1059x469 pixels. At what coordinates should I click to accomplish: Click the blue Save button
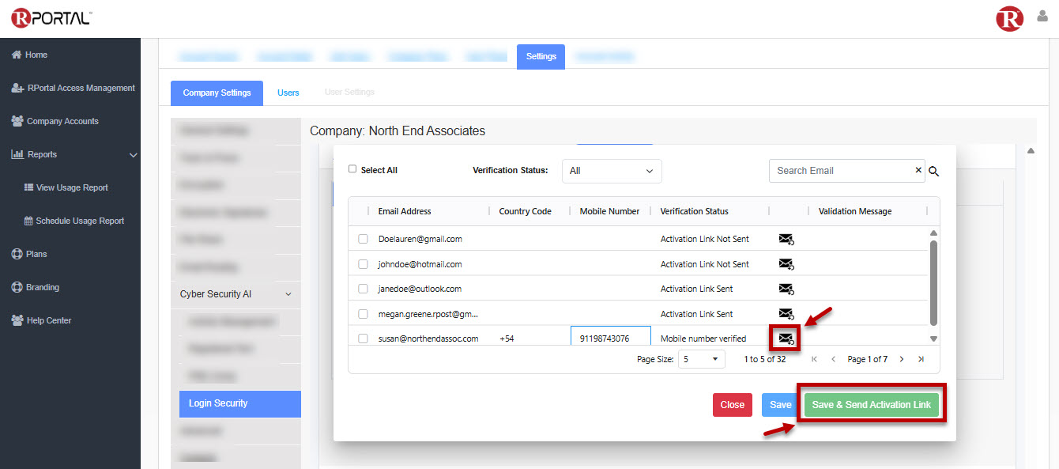coord(780,405)
